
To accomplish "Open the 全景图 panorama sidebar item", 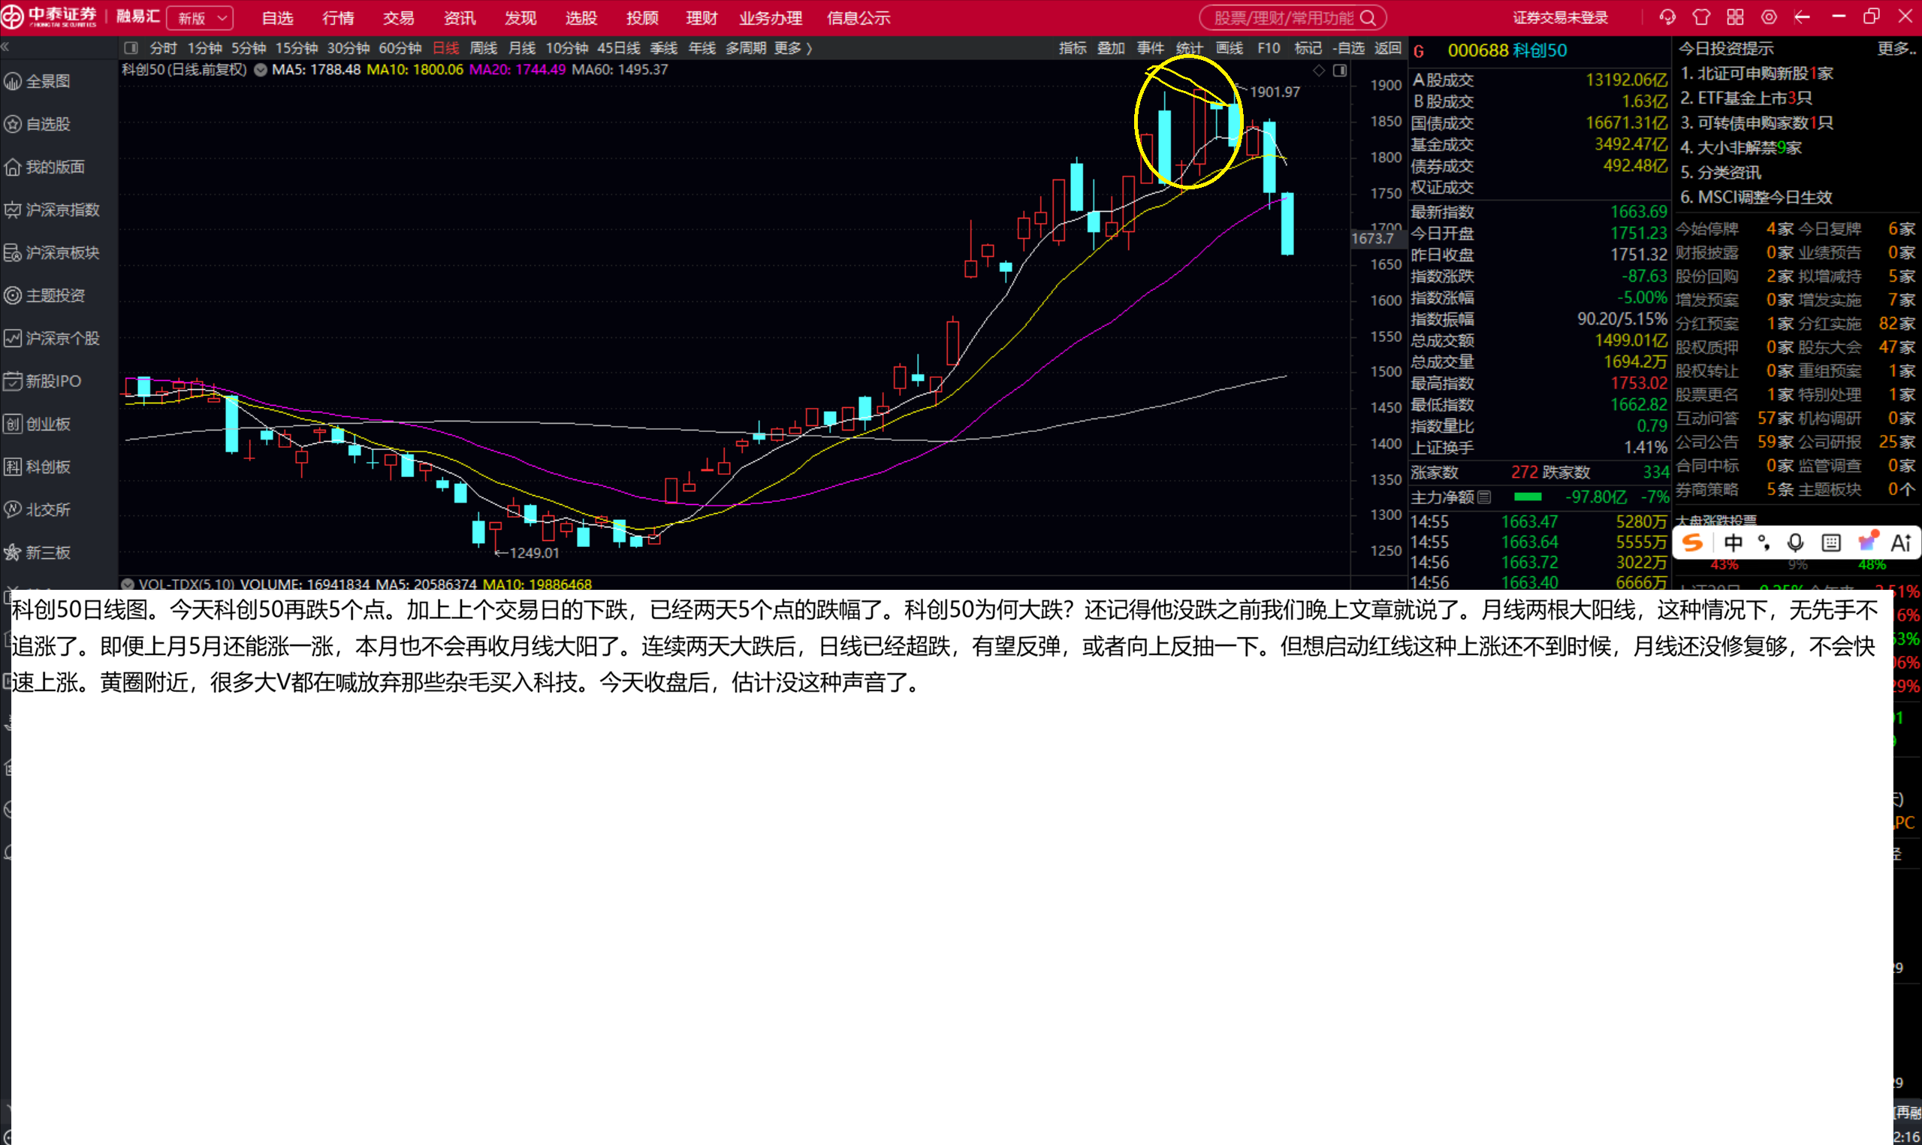I will (38, 81).
